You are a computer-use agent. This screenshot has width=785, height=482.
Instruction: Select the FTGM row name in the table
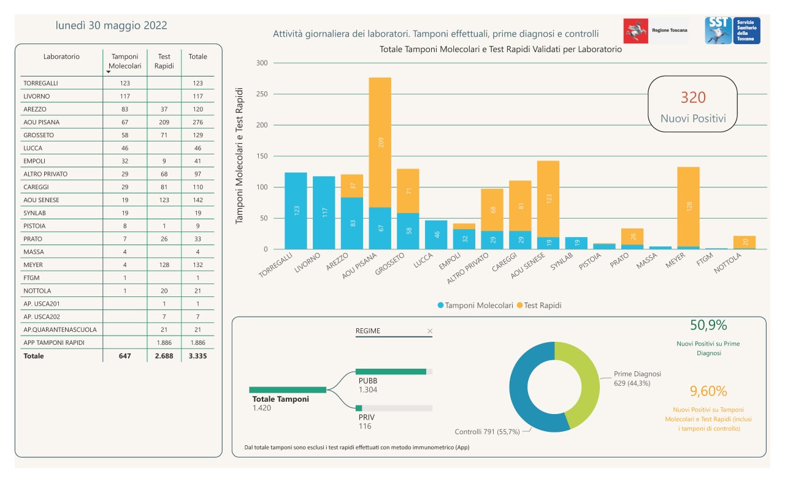click(31, 277)
